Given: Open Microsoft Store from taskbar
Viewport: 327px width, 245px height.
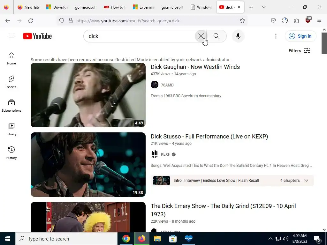Looking at the screenshot, I should tap(173, 239).
